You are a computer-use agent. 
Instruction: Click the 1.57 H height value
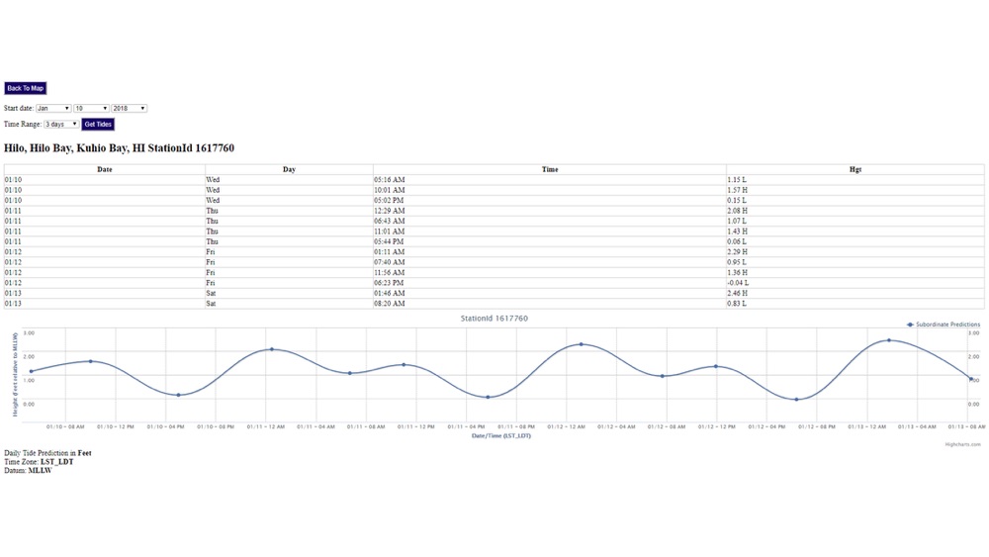tap(738, 190)
